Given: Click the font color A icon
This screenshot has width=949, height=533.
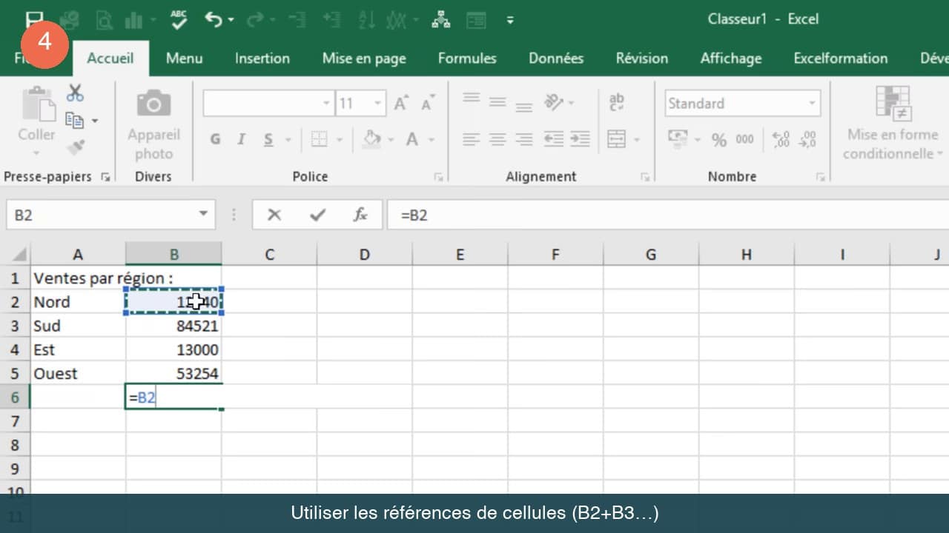Looking at the screenshot, I should tap(412, 139).
